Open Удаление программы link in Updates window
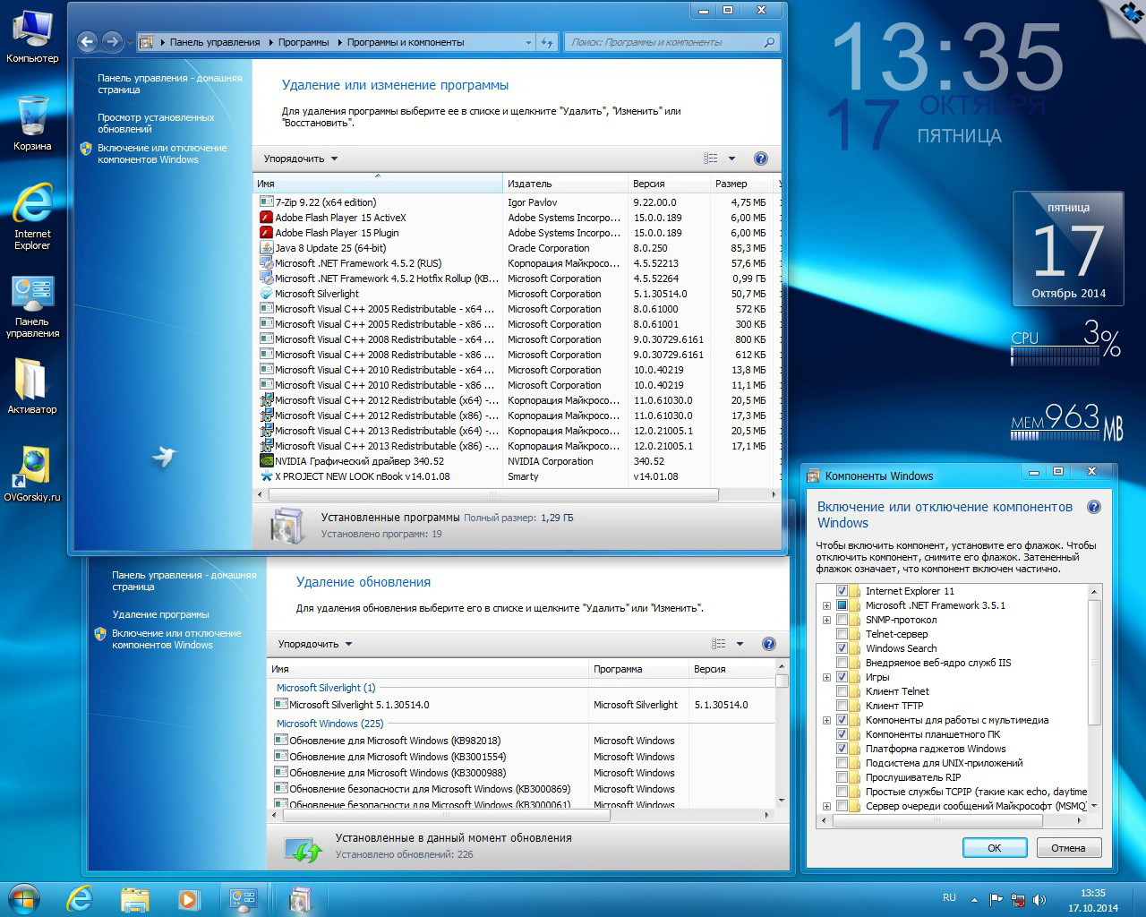This screenshot has height=917, width=1146. (x=160, y=614)
